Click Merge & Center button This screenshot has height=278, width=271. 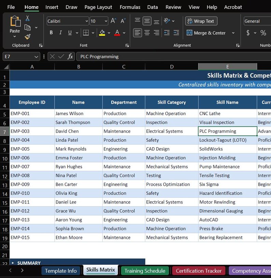[x=206, y=33]
